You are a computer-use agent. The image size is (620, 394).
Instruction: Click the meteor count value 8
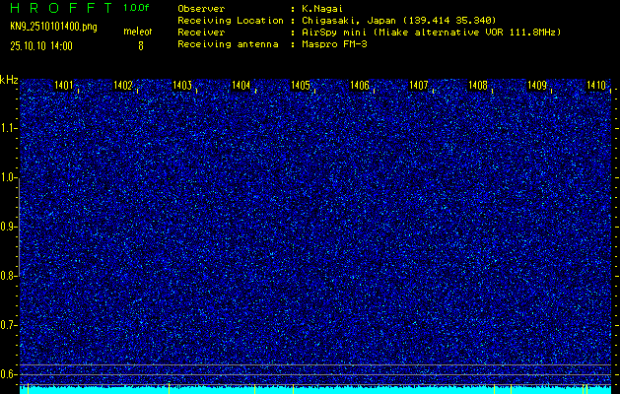140,45
